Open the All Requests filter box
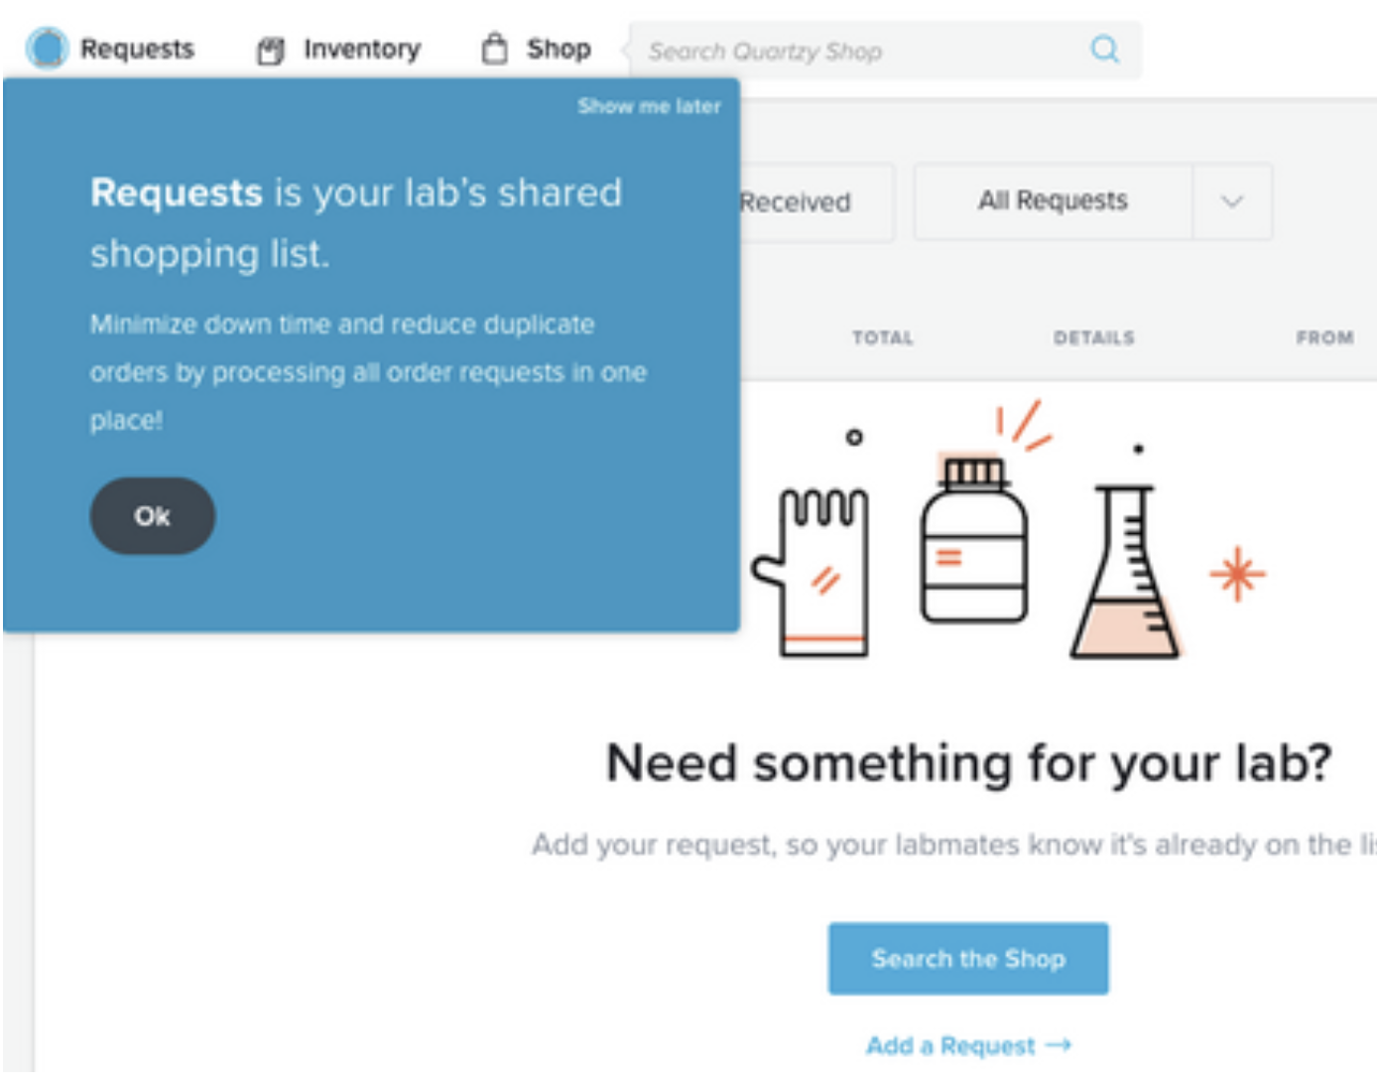 1093,202
